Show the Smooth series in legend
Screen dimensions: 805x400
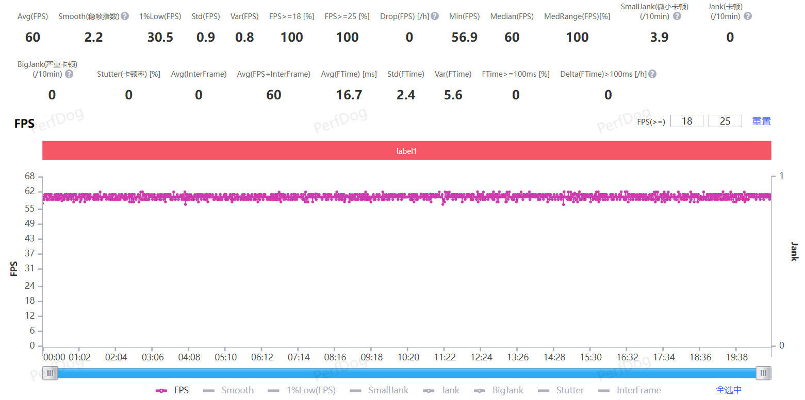pos(228,390)
